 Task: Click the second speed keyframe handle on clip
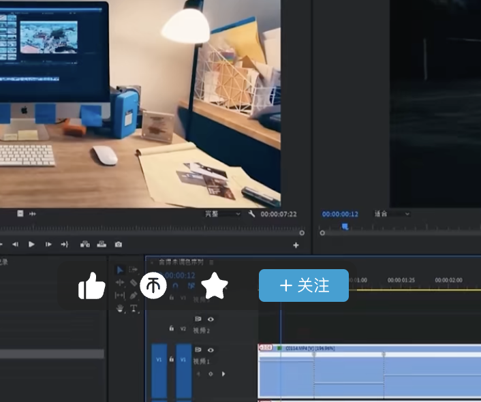[384, 354]
